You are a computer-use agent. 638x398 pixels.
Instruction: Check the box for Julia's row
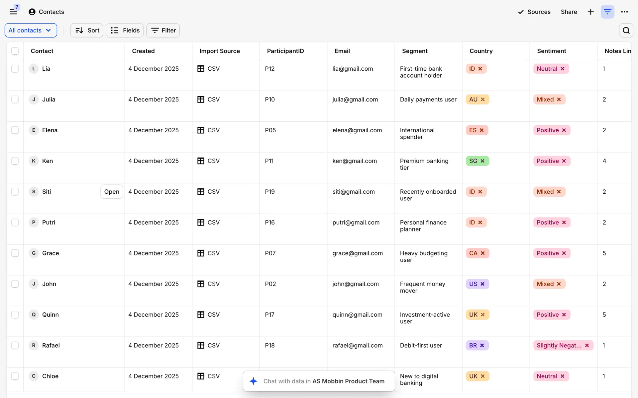[15, 99]
